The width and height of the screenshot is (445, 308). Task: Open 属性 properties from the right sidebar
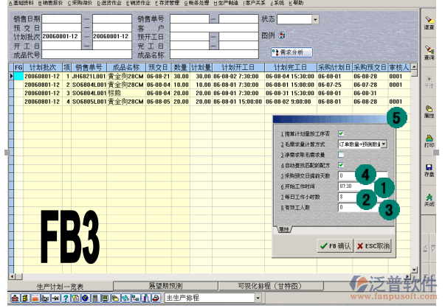coord(429,109)
